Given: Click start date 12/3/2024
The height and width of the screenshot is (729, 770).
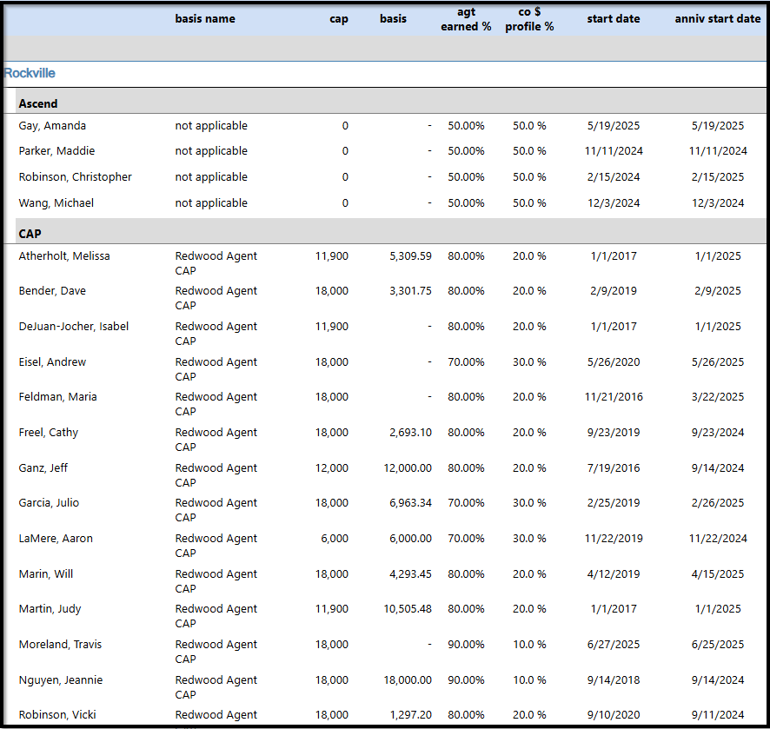Looking at the screenshot, I should [614, 202].
